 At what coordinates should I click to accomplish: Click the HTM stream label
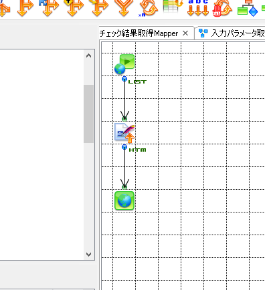pos(137,150)
